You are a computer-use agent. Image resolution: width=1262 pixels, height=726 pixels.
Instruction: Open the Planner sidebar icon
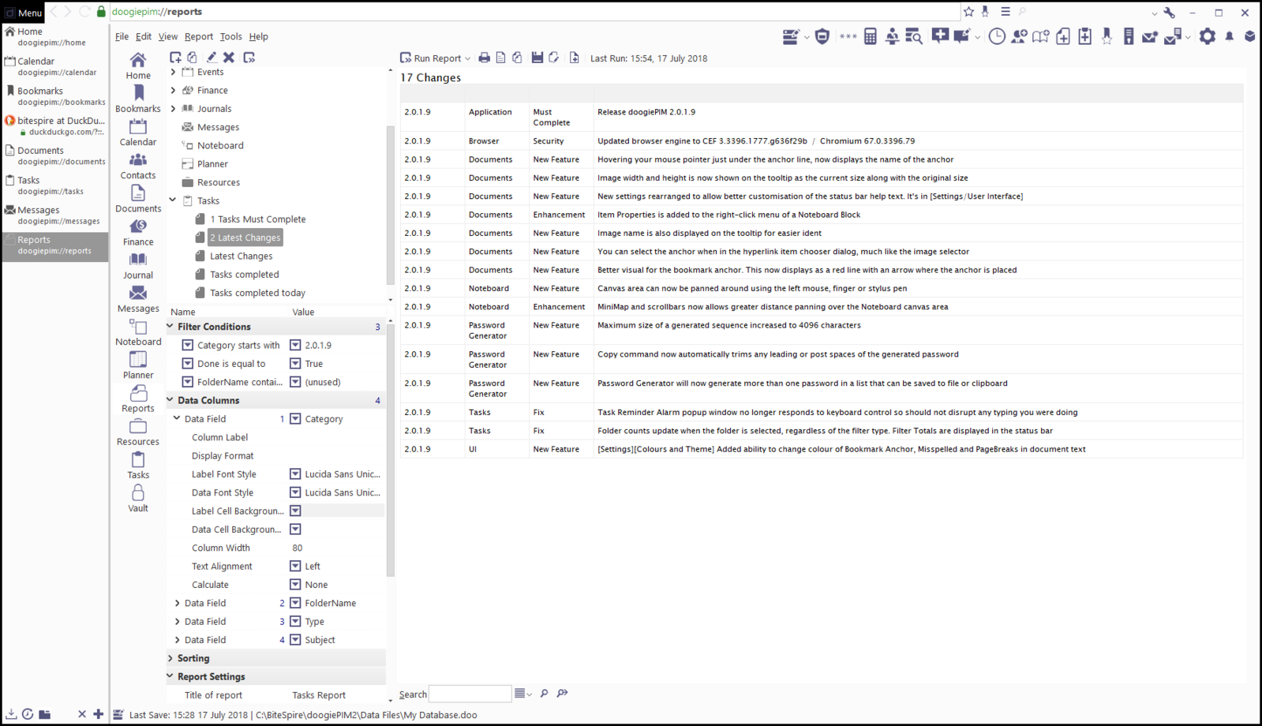[138, 365]
